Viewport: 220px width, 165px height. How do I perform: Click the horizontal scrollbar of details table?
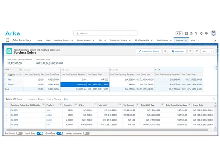[107, 130]
